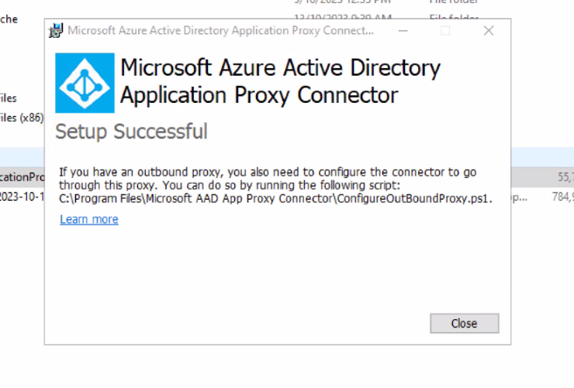The width and height of the screenshot is (574, 388).
Task: Click the Microsoft Azure Active Directory heading line
Action: coord(280,68)
